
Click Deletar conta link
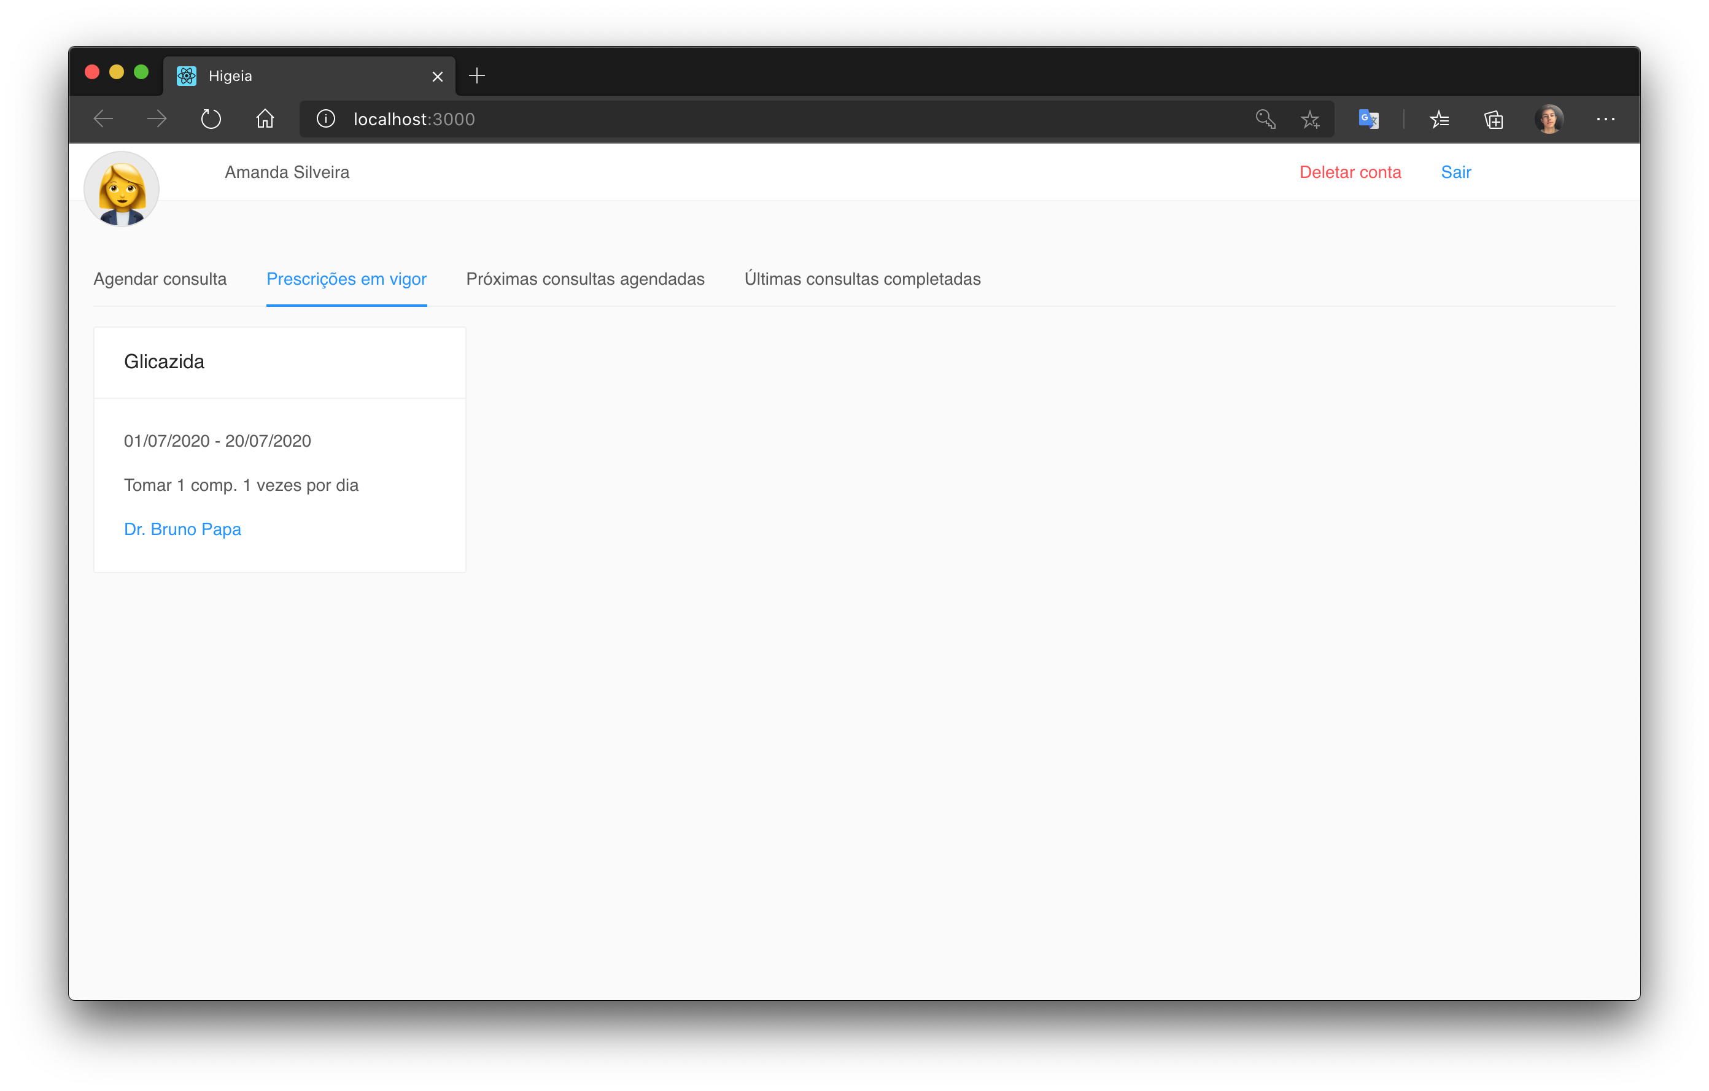[1349, 172]
